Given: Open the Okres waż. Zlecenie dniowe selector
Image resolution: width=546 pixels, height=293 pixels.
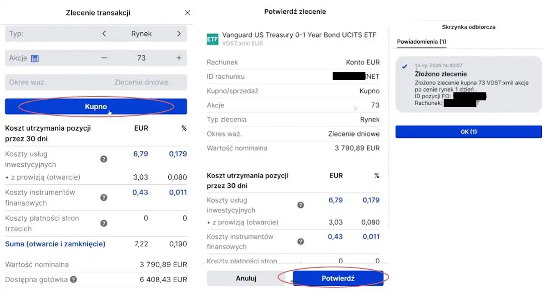Looking at the screenshot, I should (x=96, y=82).
